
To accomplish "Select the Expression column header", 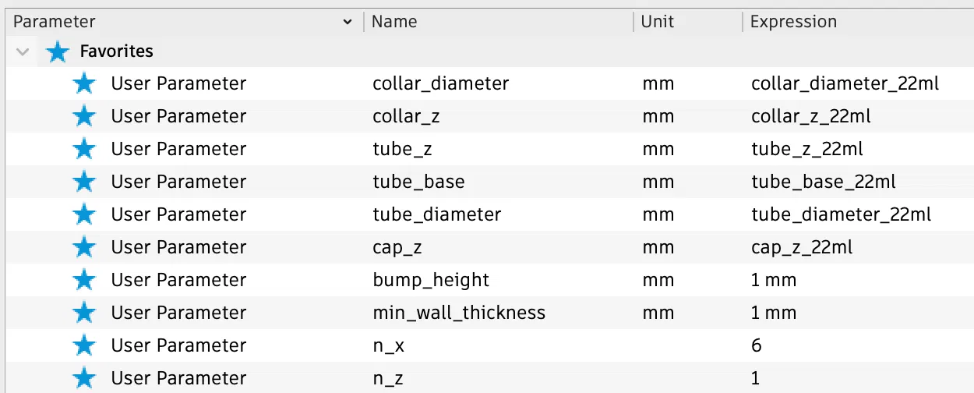I will 793,22.
